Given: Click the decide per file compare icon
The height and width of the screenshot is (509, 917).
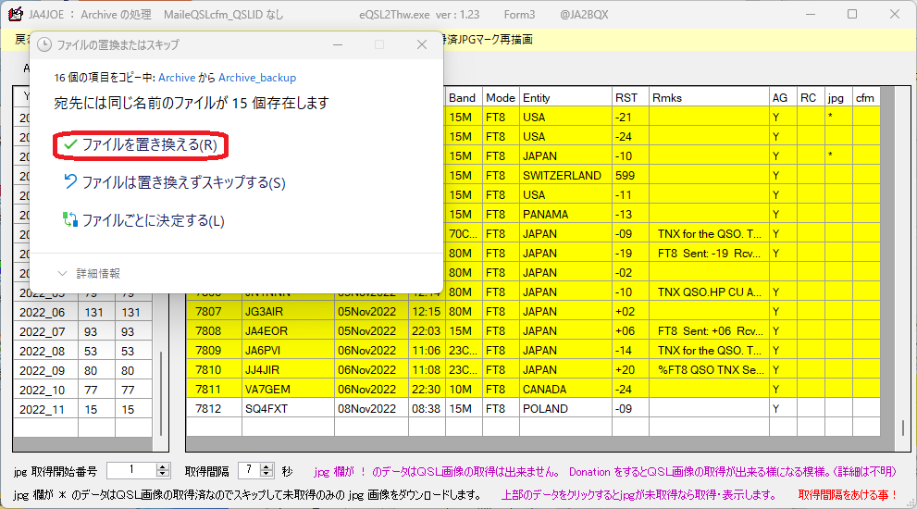Looking at the screenshot, I should tap(70, 220).
